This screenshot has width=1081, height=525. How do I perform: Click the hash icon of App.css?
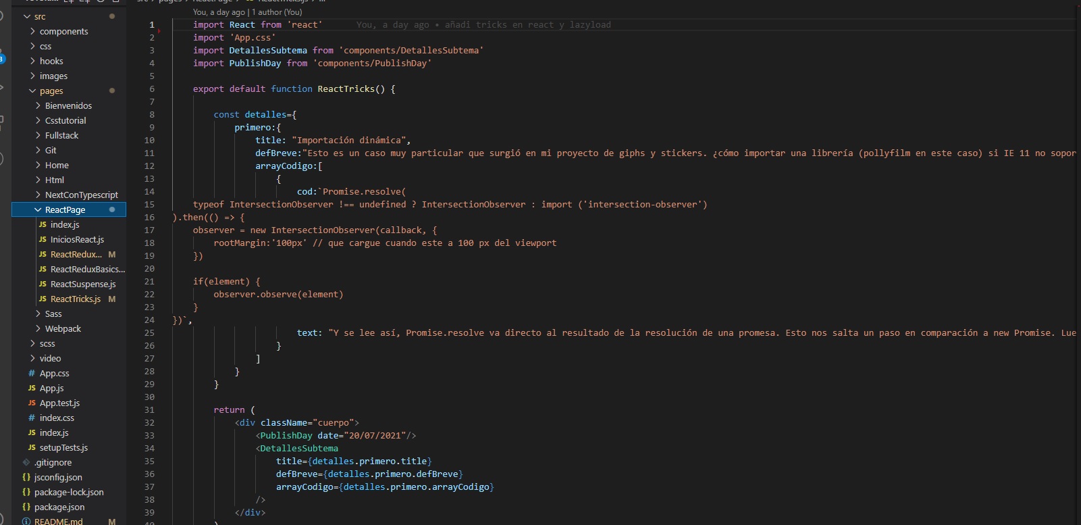(32, 373)
